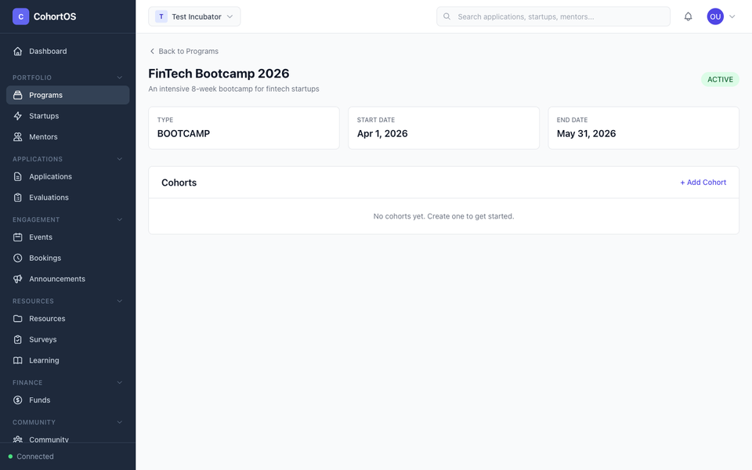Select the Announcements megaphone icon
Screen dimensions: 752x470
[x=16, y=278]
